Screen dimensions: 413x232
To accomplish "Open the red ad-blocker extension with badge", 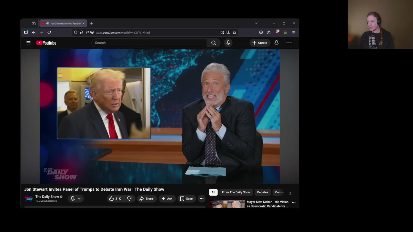I will coord(277,32).
